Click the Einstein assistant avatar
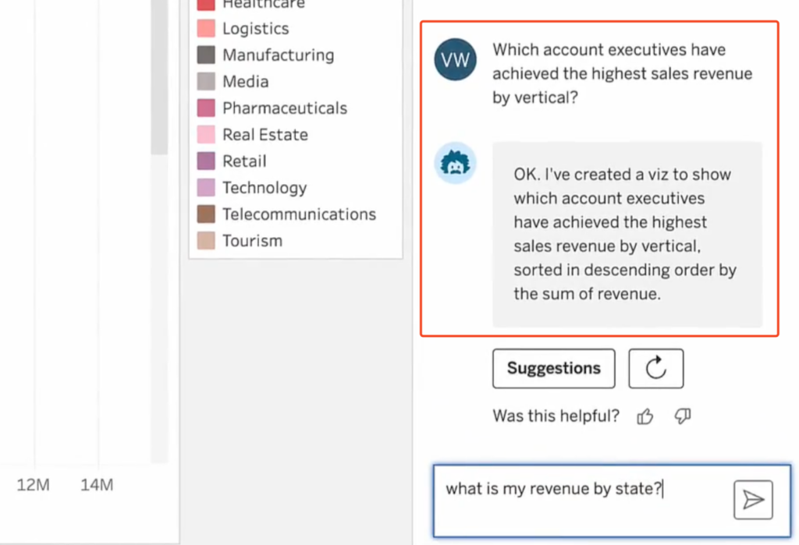The image size is (799, 545). coord(455,164)
